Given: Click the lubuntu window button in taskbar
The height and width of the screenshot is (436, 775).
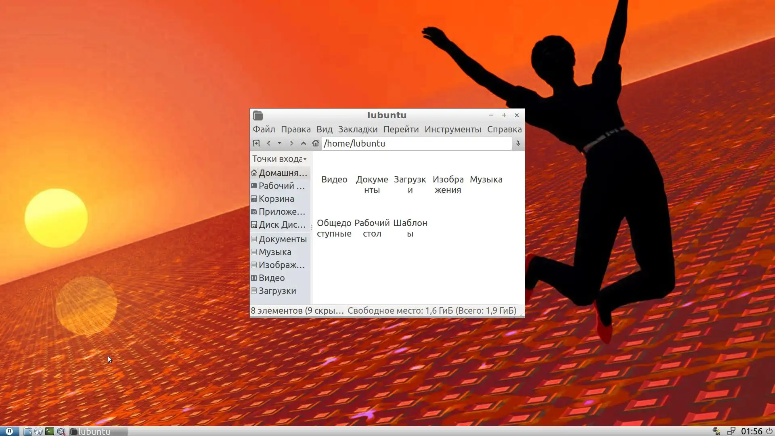Looking at the screenshot, I should click(98, 431).
